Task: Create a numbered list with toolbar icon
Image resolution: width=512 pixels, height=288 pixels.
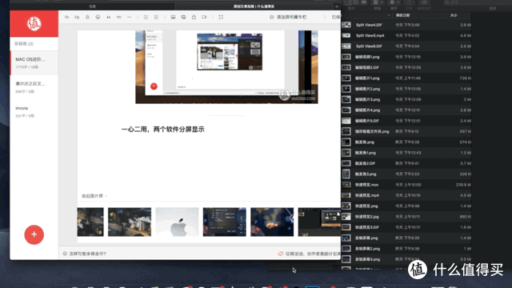Action: (x=157, y=17)
